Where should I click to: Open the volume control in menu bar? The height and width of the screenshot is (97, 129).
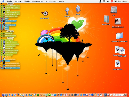[x=108, y=1]
